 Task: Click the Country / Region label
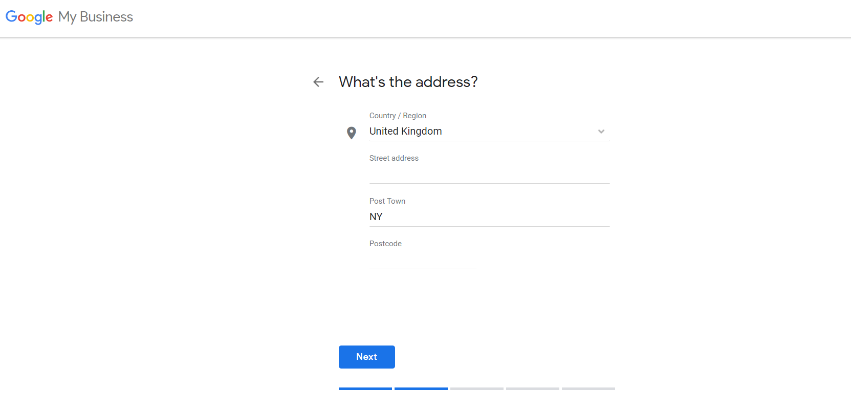coord(398,116)
